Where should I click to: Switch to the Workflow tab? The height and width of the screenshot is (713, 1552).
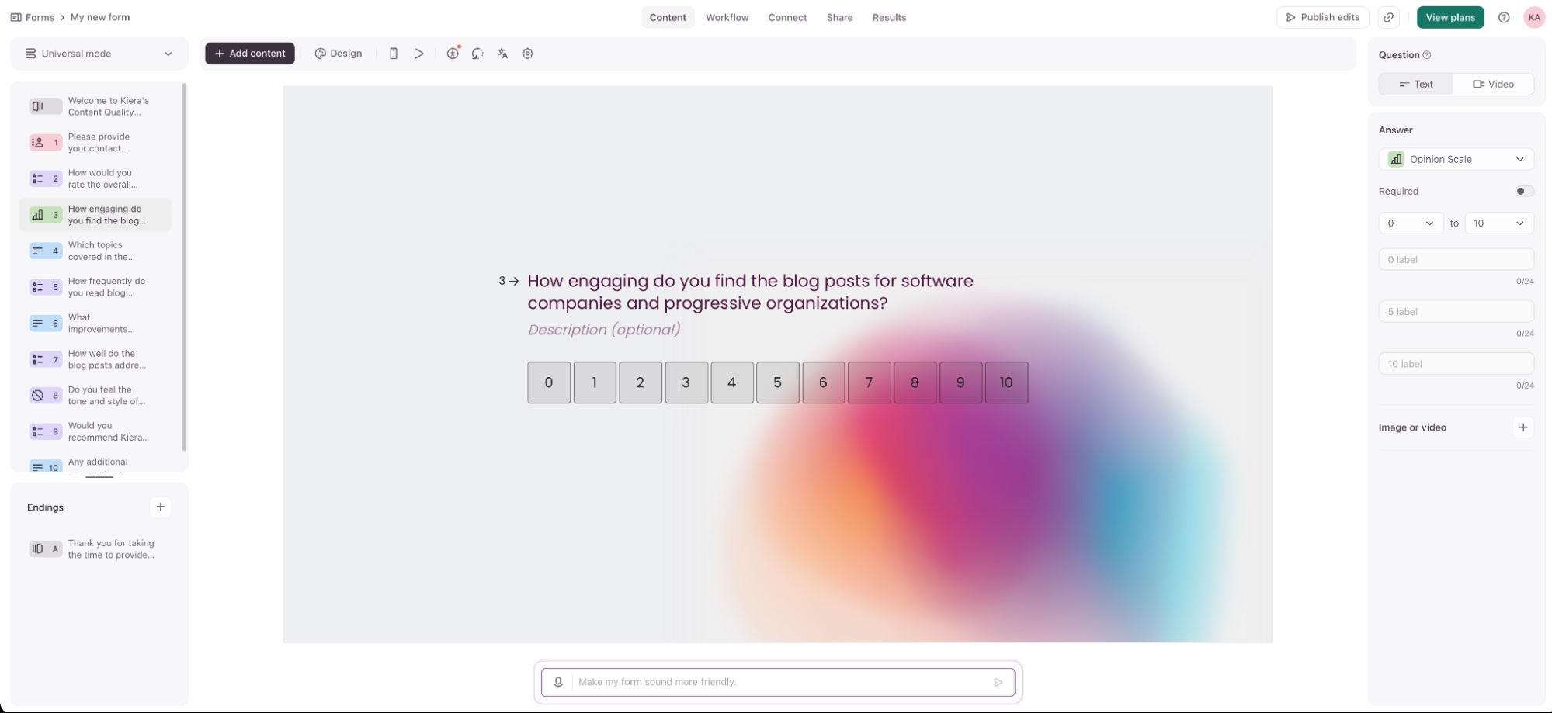point(727,17)
